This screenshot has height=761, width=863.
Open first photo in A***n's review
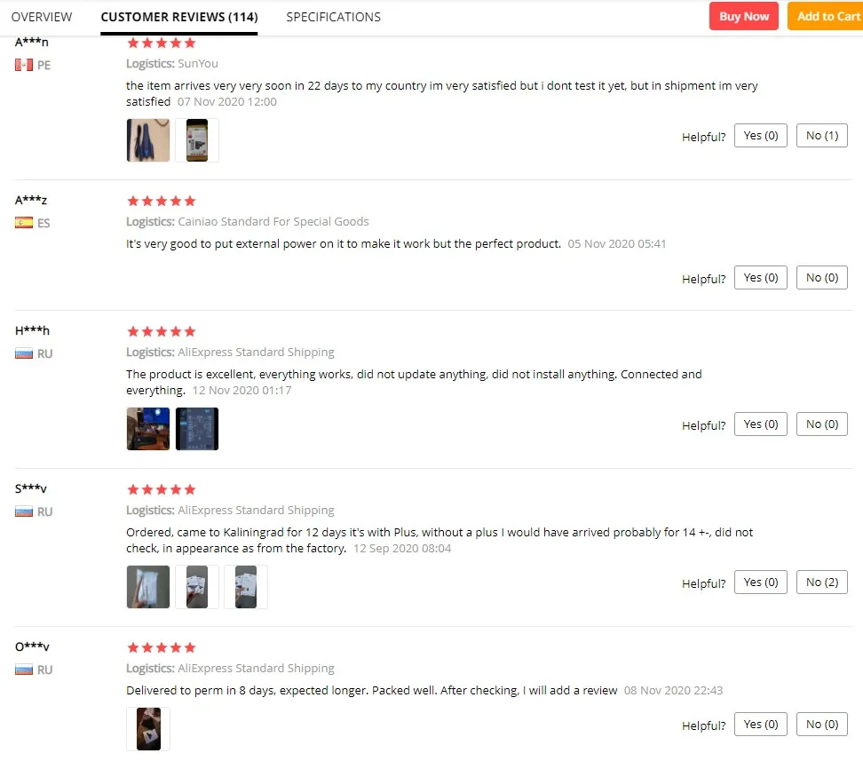pos(148,140)
